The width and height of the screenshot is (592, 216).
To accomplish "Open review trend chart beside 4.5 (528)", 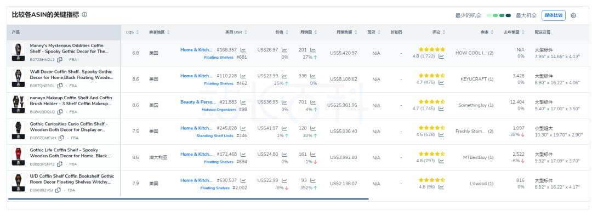I will [x=441, y=134].
